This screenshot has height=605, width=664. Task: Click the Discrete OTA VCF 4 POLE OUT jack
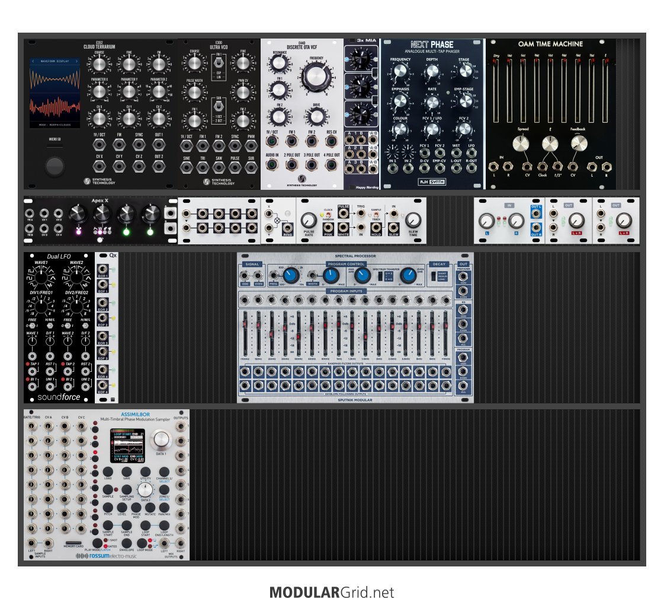[x=332, y=164]
